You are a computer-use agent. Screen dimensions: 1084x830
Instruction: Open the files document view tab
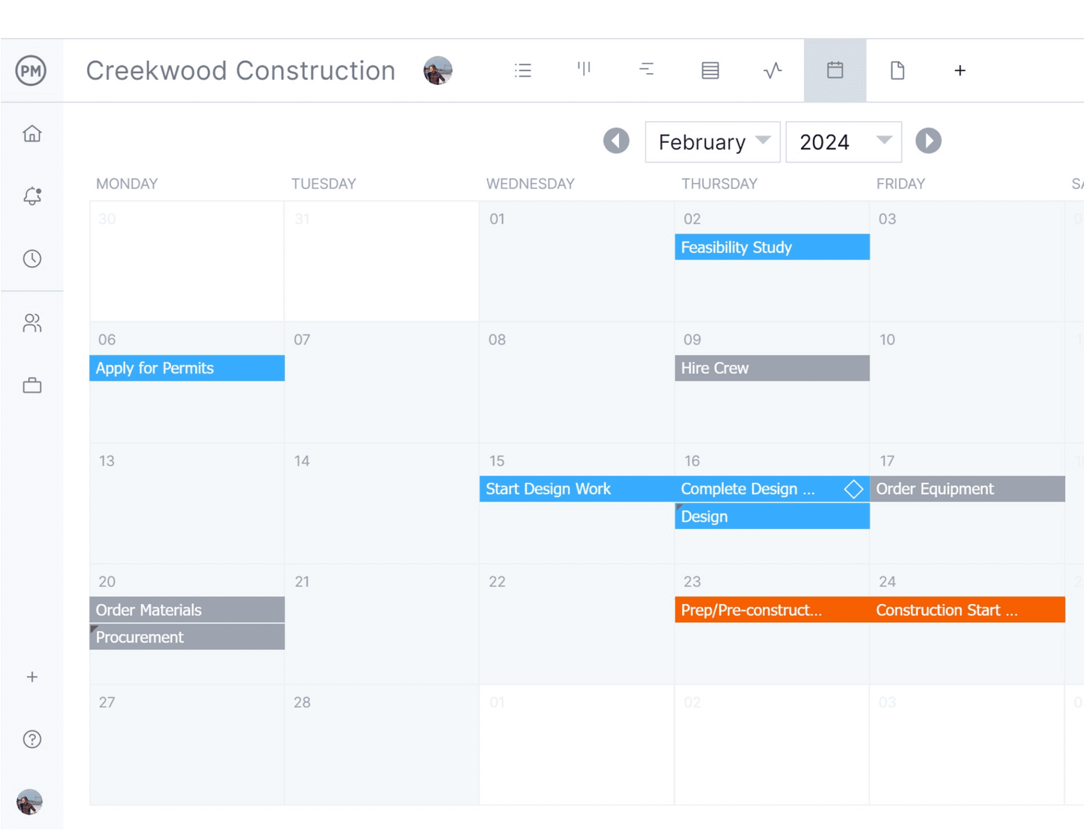897,70
